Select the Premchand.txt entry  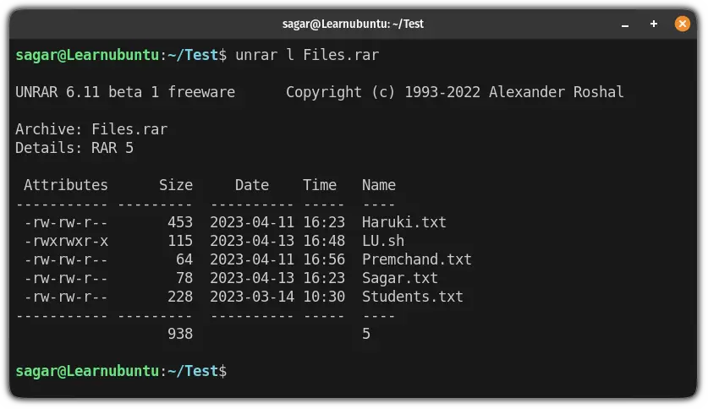pyautogui.click(x=416, y=259)
